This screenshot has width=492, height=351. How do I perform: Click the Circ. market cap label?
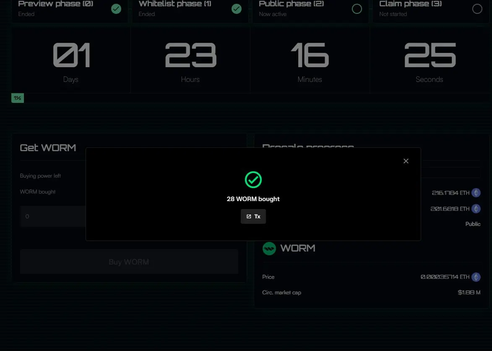281,292
